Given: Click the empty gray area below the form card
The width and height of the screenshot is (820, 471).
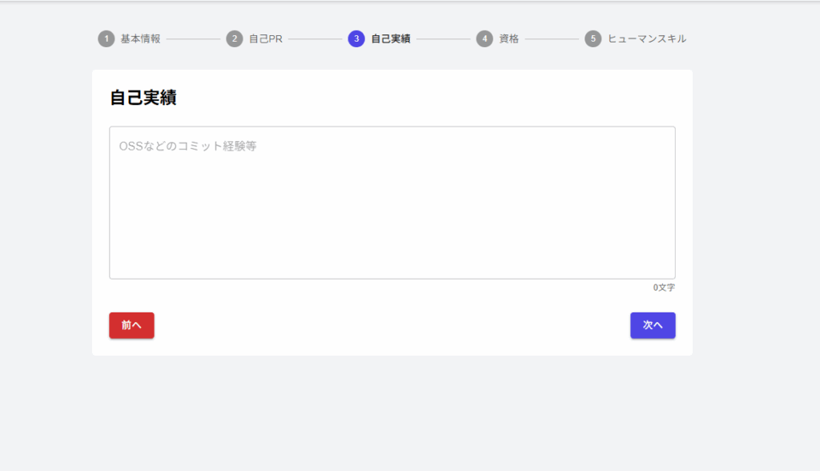Looking at the screenshot, I should point(392,413).
